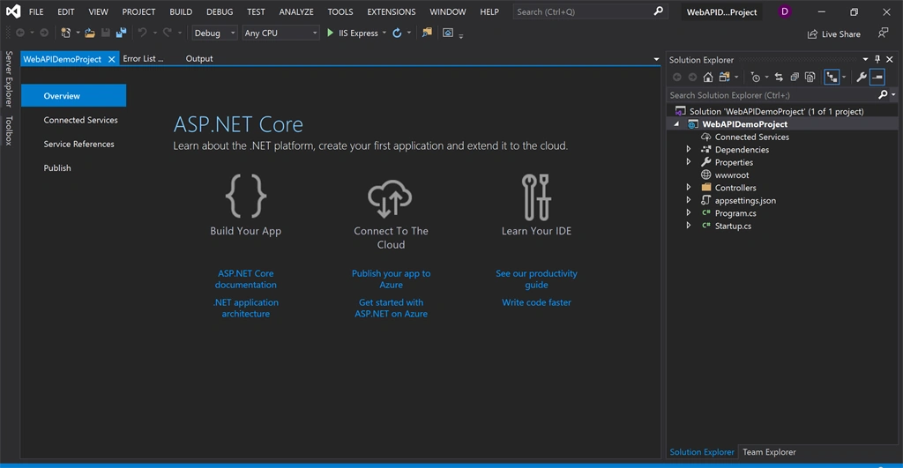903x468 pixels.
Task: Click the Visual Studio logo icon
Action: pyautogui.click(x=12, y=11)
